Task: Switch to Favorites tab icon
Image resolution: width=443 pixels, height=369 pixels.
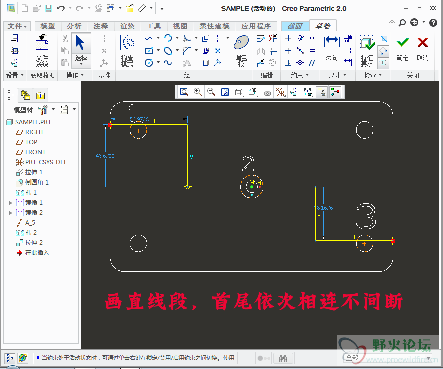Action: [40, 95]
